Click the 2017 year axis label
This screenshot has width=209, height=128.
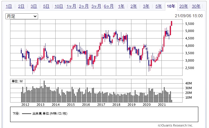101,105
